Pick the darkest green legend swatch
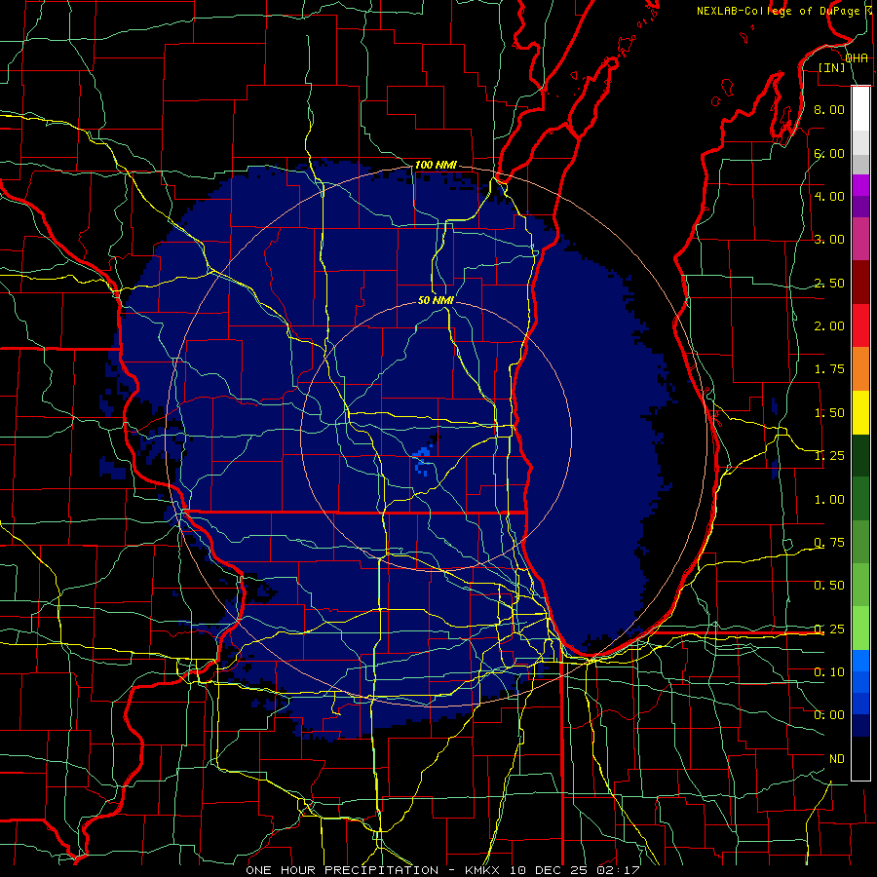Screen dimensions: 877x877 [860, 455]
